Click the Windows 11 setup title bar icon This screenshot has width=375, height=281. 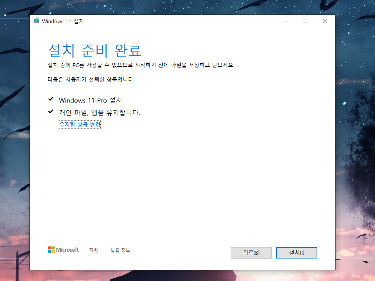pyautogui.click(x=37, y=21)
